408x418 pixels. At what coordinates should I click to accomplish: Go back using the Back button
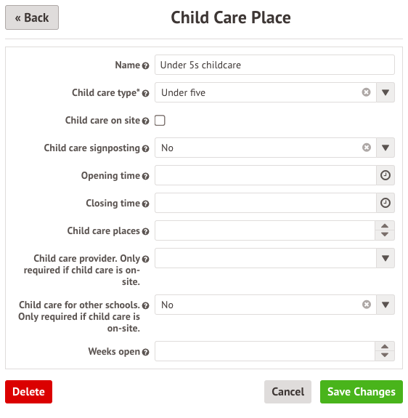click(32, 17)
